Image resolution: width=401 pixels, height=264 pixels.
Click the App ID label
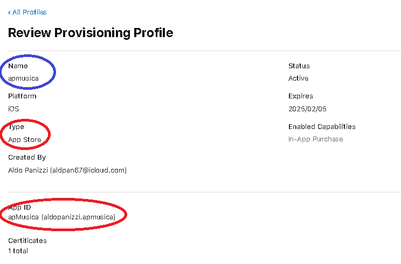(x=19, y=208)
